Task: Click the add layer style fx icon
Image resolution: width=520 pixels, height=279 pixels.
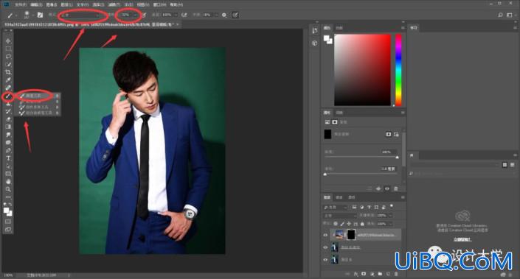Action: coord(356,274)
